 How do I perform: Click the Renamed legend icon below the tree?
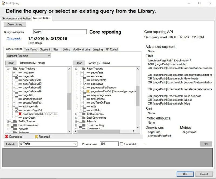click(36, 137)
